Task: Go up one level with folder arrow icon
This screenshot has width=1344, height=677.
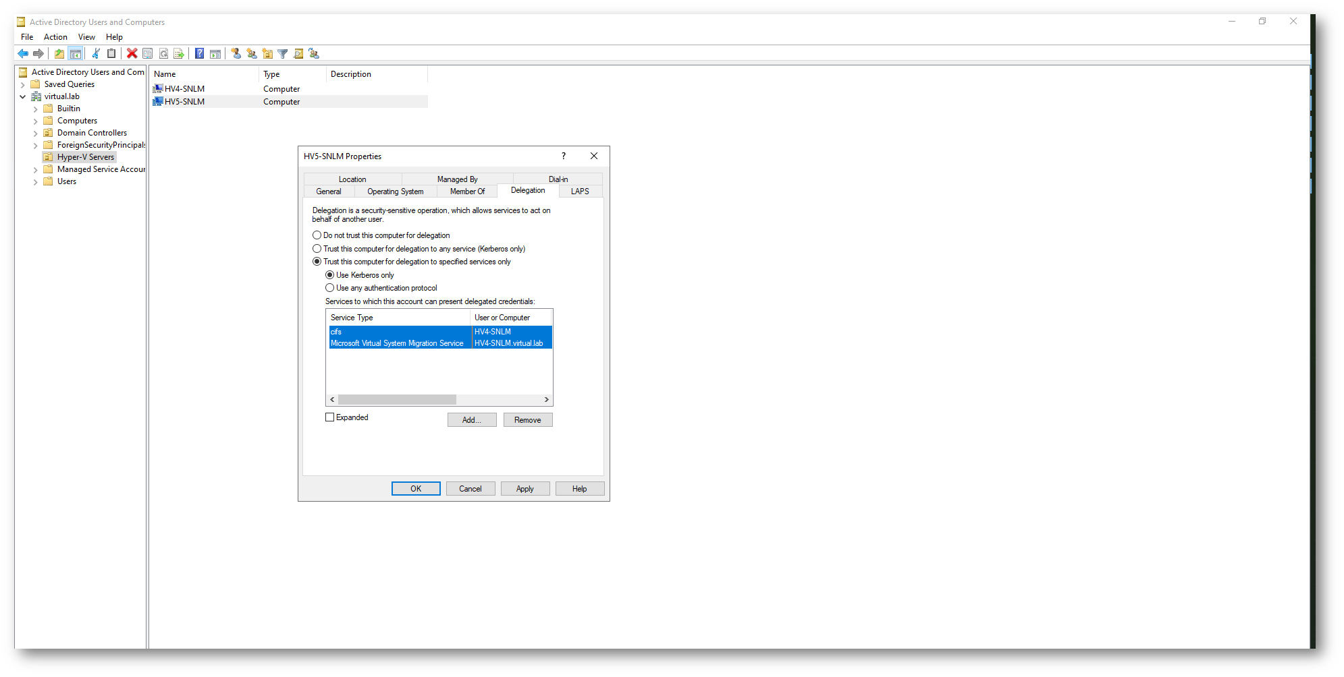Action: 59,54
